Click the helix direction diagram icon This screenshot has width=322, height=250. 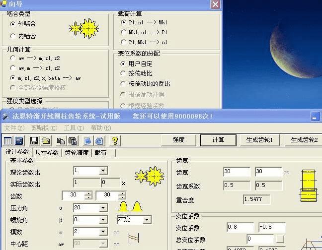pos(134,238)
